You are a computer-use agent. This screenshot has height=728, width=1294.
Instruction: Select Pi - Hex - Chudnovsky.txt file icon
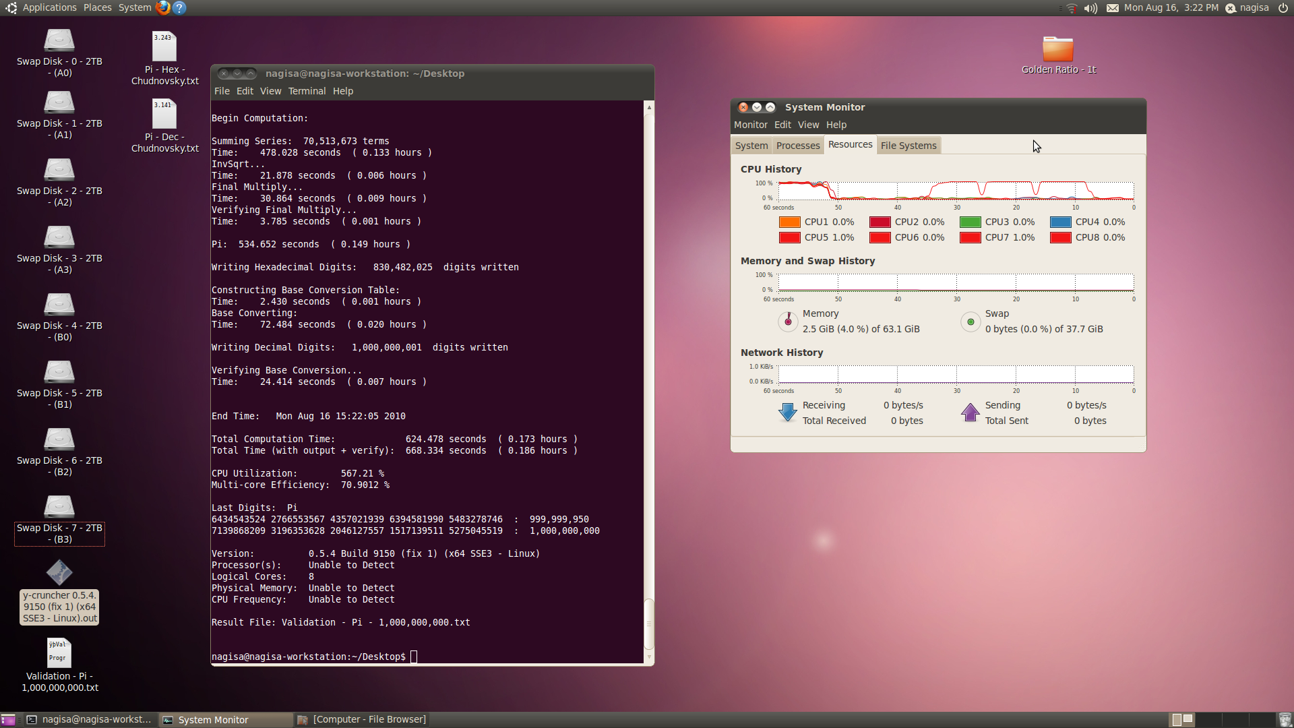[164, 47]
